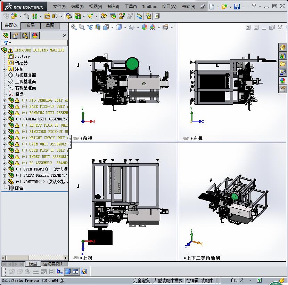Click the tree horizontal scrollbar right arrow

66,258
